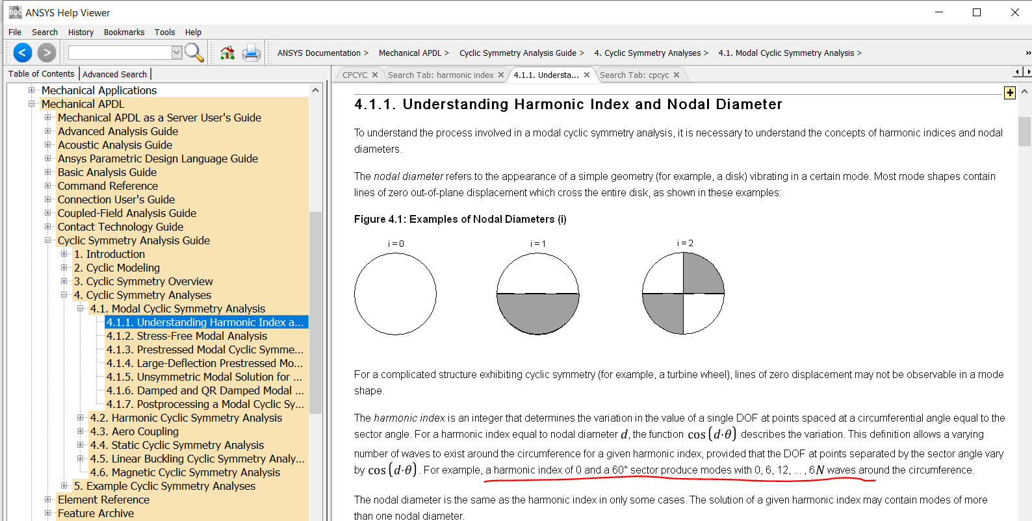The width and height of the screenshot is (1032, 521).
Task: Click the magnifying glass search icon
Action: click(x=194, y=53)
